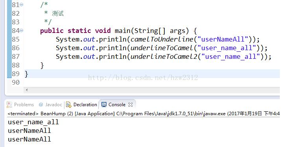This screenshot has height=147, width=281.
Task: Click the Declaration view icon
Action: tap(69, 105)
